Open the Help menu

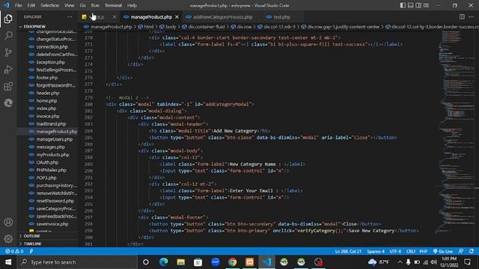(x=132, y=5)
